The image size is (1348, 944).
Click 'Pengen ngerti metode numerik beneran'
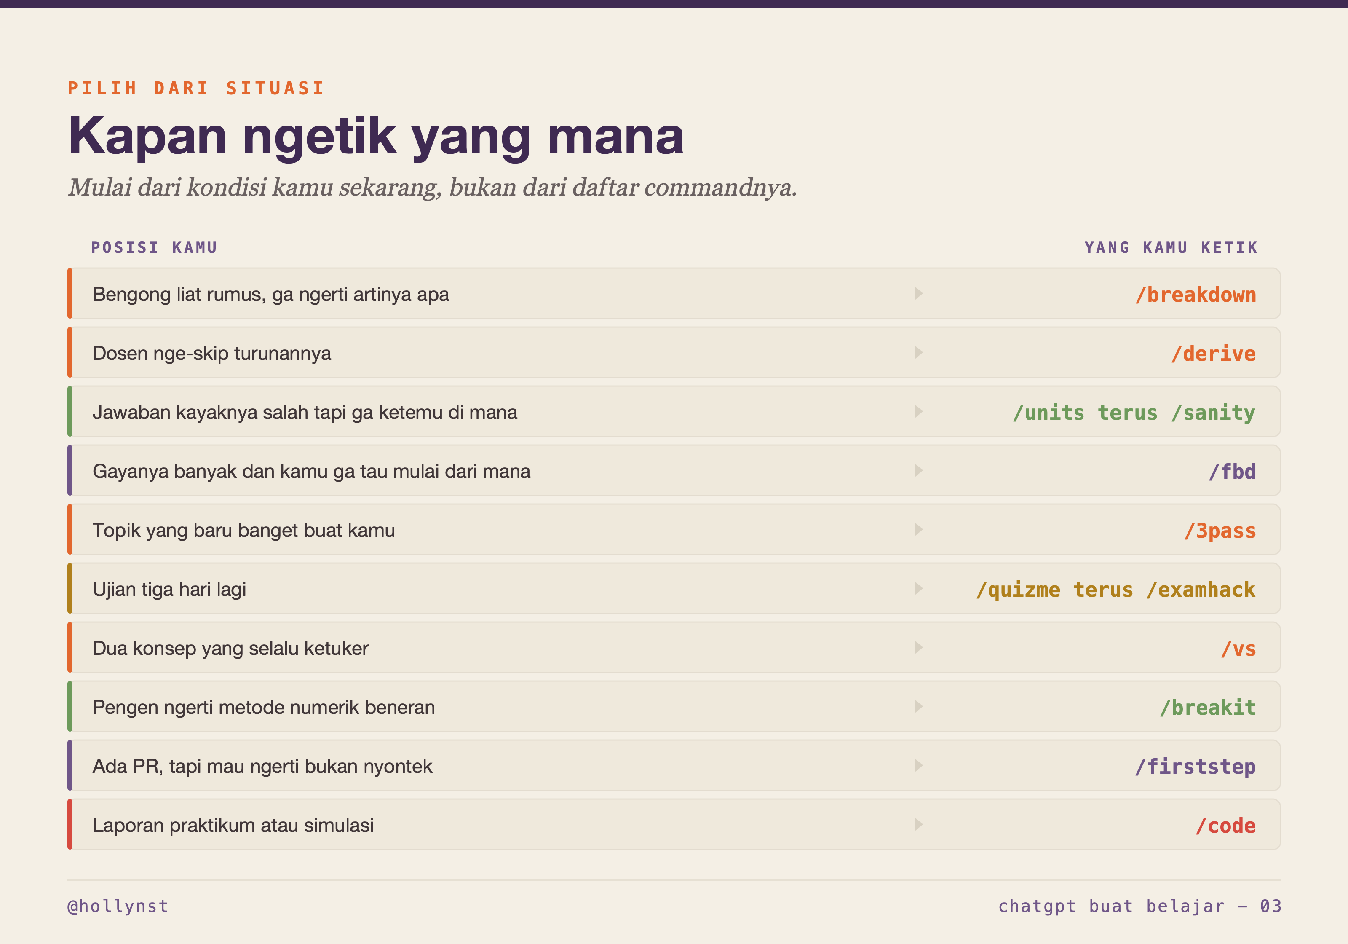264,707
